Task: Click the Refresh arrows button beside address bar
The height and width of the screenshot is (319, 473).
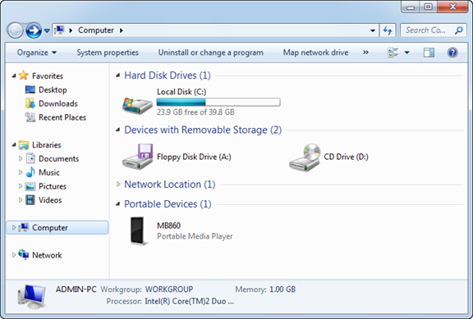Action: coord(388,30)
